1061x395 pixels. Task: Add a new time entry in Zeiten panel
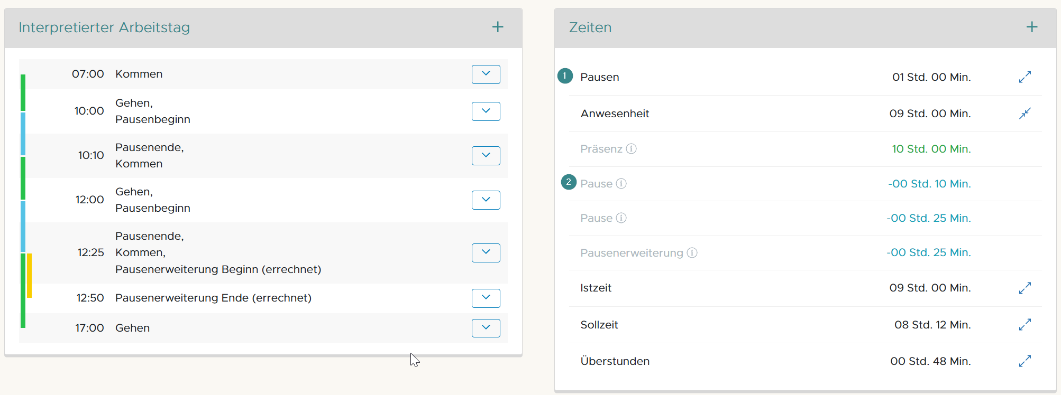point(1032,26)
